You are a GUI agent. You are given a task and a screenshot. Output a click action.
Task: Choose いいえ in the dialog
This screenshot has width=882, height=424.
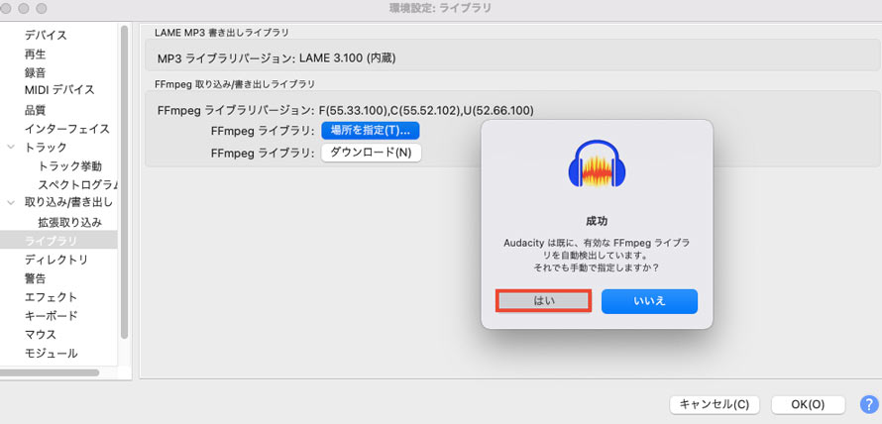[649, 301]
